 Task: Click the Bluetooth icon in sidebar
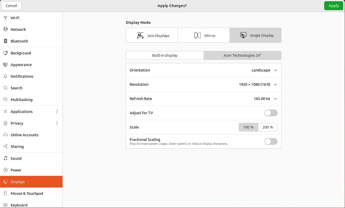[5, 41]
